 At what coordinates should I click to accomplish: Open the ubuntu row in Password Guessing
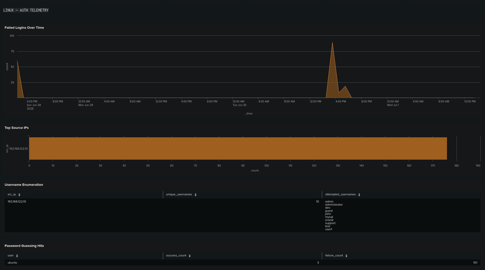242,263
